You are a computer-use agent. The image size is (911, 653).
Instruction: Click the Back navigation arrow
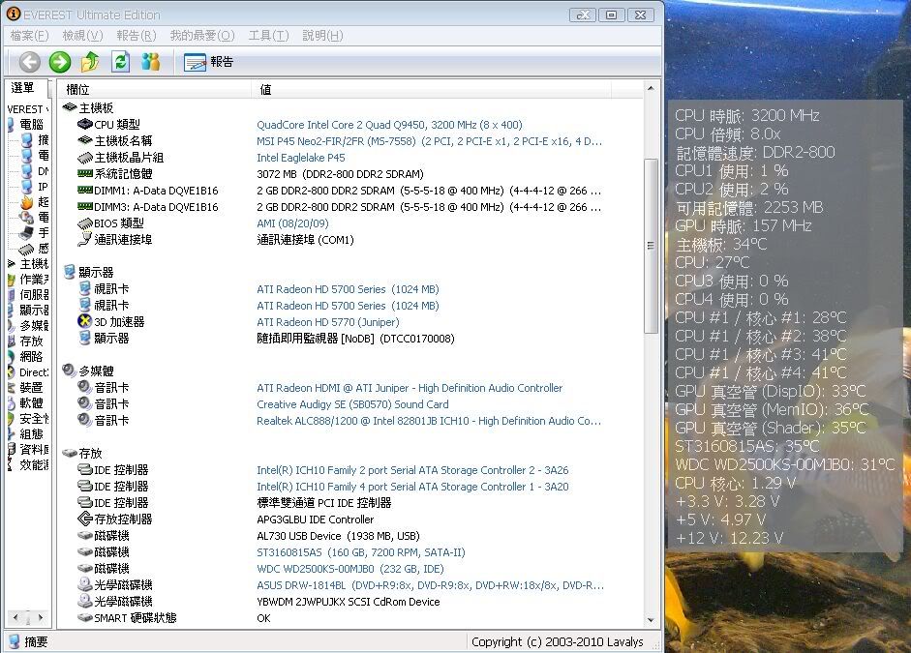pyautogui.click(x=30, y=62)
